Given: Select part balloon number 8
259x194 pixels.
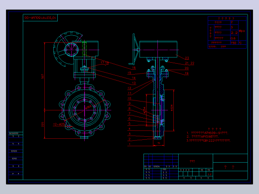Looking at the screenshot, I should click(129, 108).
